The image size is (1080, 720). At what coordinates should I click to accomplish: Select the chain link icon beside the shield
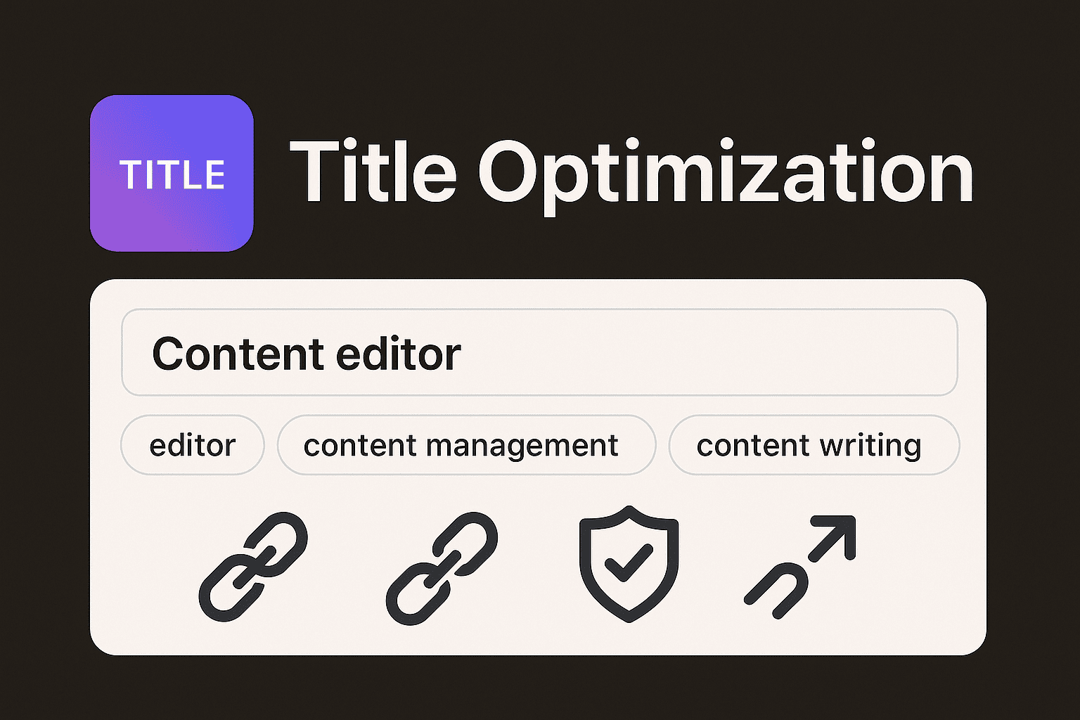pyautogui.click(x=442, y=567)
